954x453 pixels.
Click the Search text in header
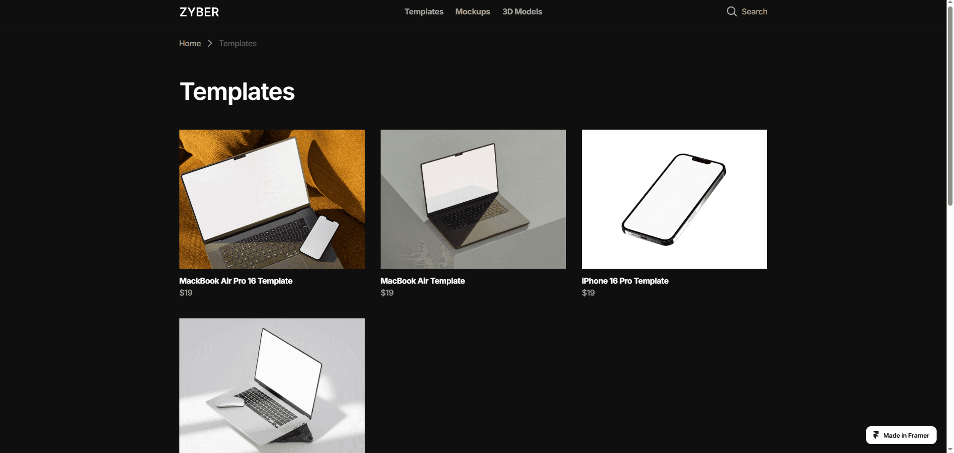754,11
